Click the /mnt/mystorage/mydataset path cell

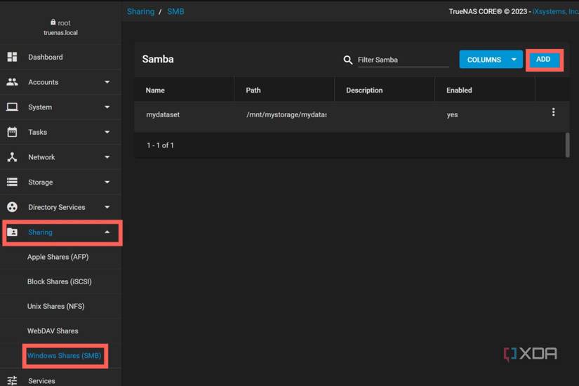pyautogui.click(x=286, y=114)
